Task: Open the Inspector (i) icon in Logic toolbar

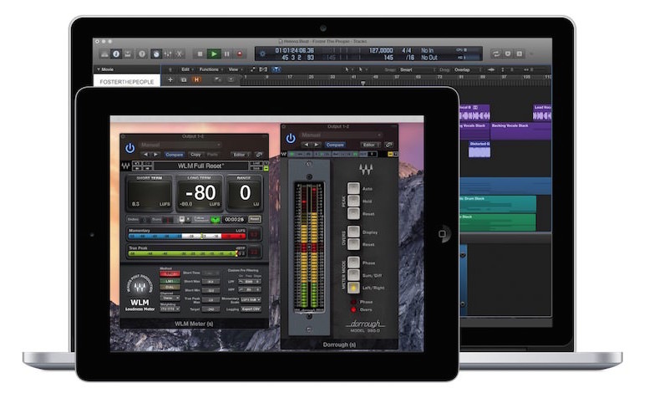Action: 116,54
